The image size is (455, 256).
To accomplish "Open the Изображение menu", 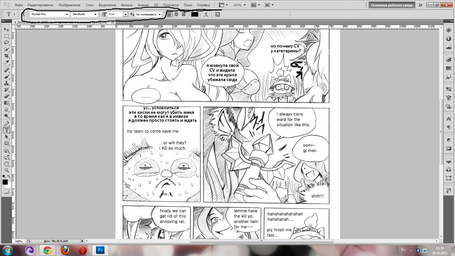I will [69, 5].
